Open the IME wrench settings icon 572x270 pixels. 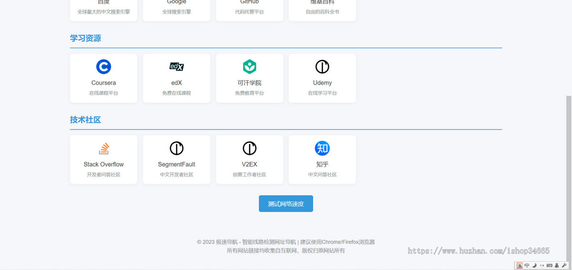[564, 265]
